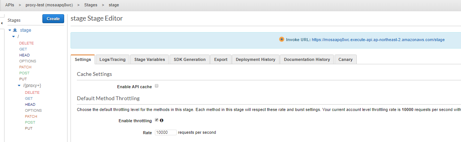Select PUT method under / resource
Screen dimensions: 461x142
pos(23,79)
